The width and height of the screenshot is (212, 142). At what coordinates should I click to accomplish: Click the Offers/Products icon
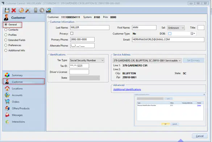(7, 108)
